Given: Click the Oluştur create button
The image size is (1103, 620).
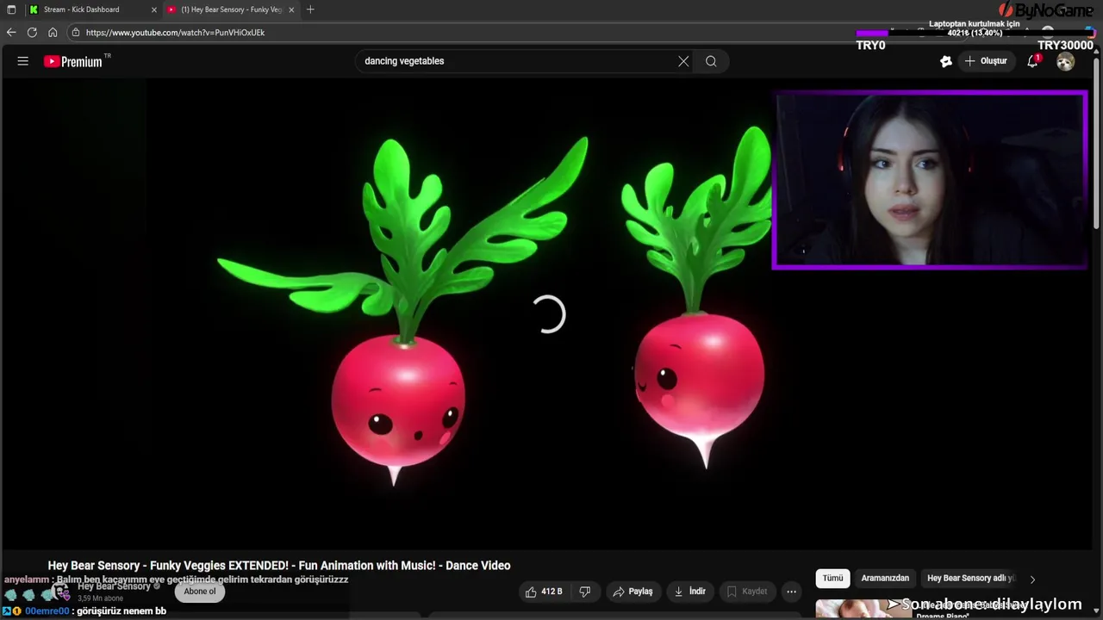Looking at the screenshot, I should [986, 61].
